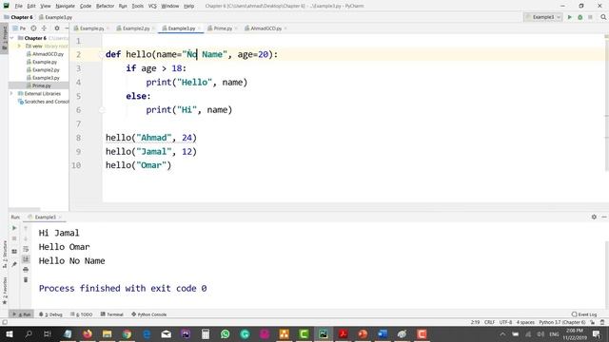This screenshot has height=342, width=609.
Task: Open the VCS menu
Action: tap(152, 6)
